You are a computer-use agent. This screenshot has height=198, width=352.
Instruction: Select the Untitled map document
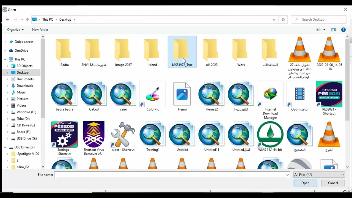pyautogui.click(x=182, y=137)
